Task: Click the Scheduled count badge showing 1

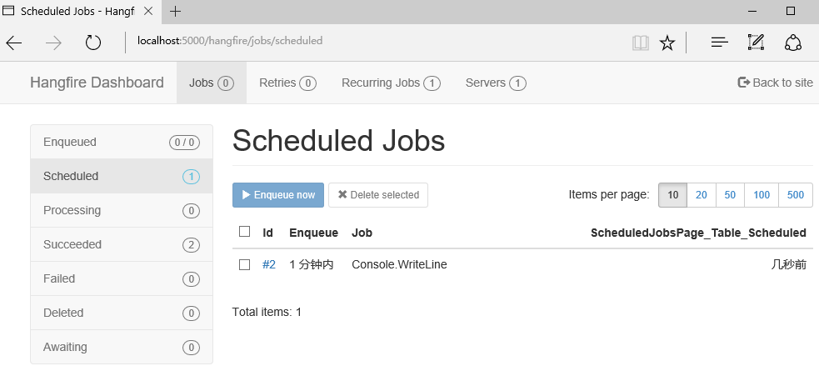Action: point(191,177)
